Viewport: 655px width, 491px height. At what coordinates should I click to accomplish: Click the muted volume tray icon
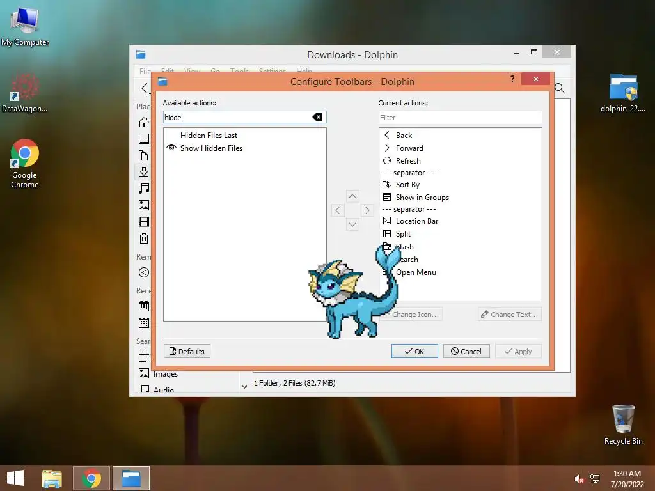click(x=579, y=479)
